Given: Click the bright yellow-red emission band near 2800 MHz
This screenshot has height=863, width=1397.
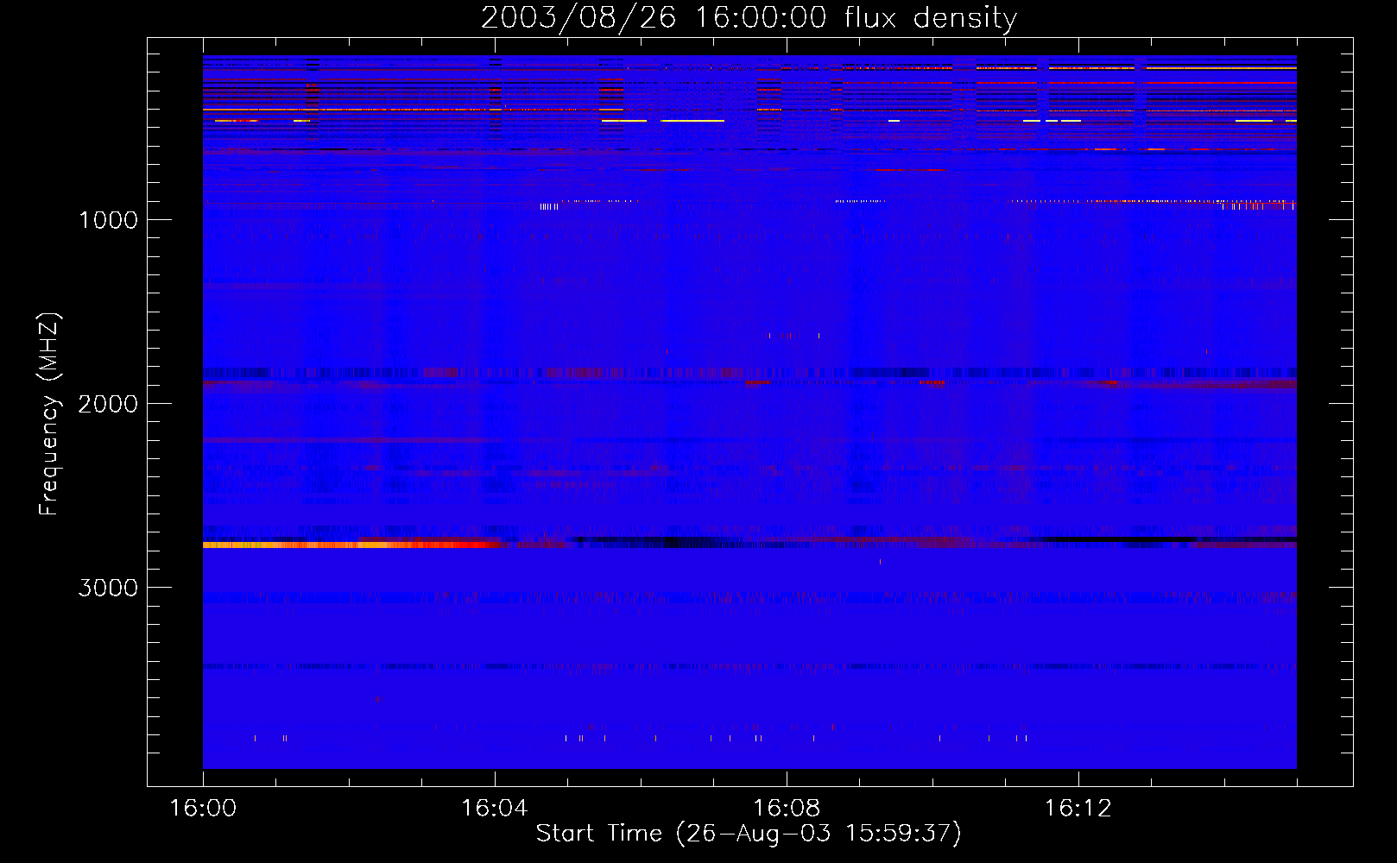Looking at the screenshot, I should 351,545.
